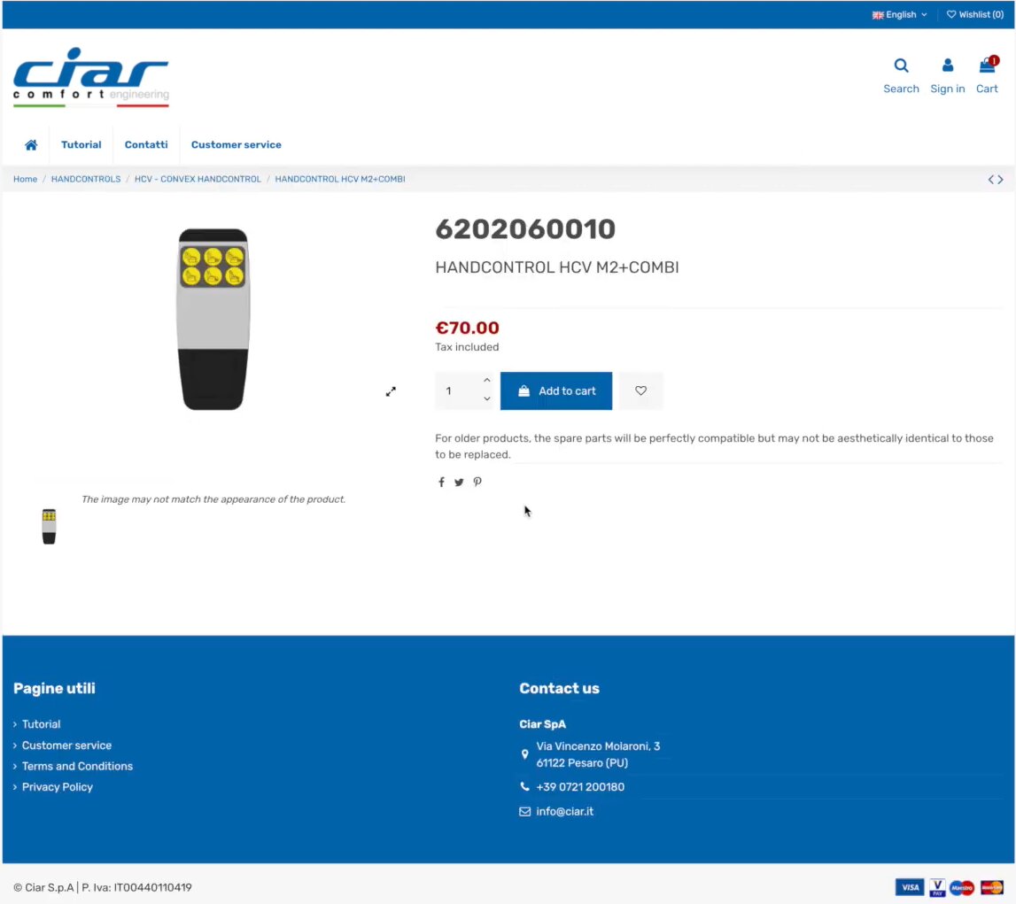Add product to wishlist heart button

pyautogui.click(x=640, y=390)
